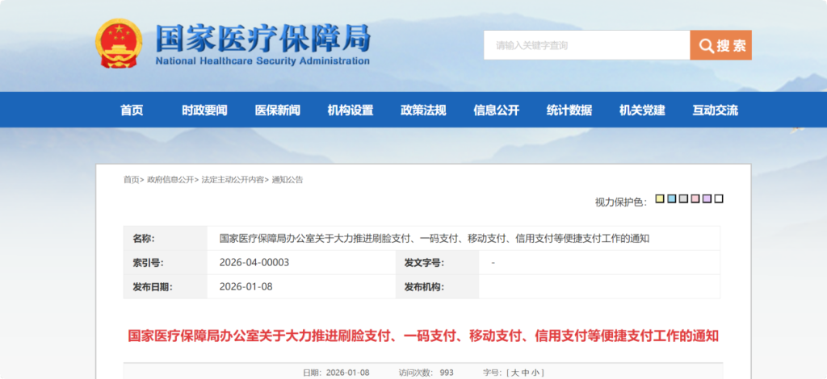This screenshot has height=379, width=827.
Task: Go to 医保新闻 in navigation bar
Action: point(278,110)
